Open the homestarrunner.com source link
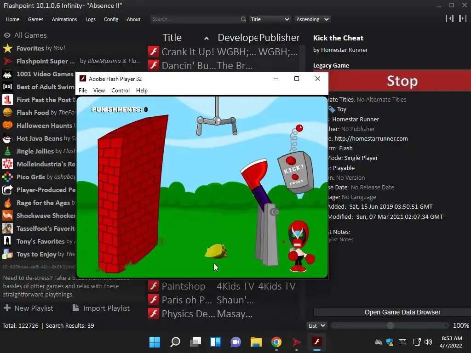 (x=371, y=138)
